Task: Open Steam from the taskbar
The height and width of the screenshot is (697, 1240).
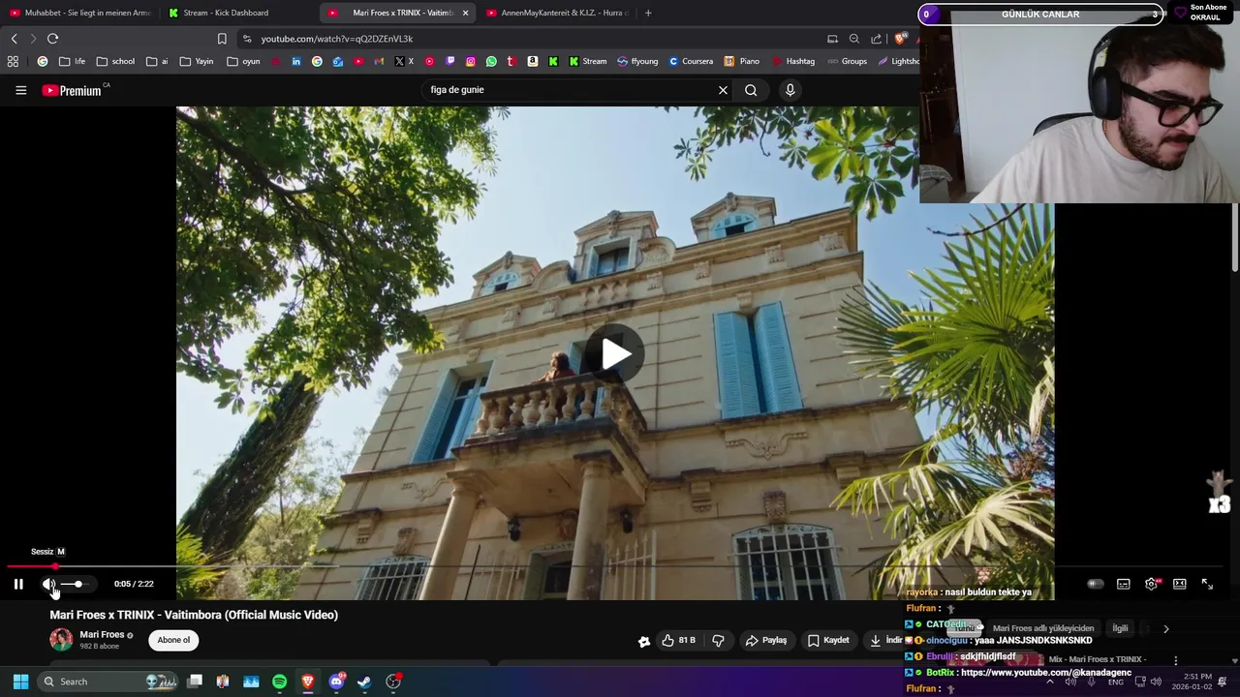Action: [x=364, y=682]
